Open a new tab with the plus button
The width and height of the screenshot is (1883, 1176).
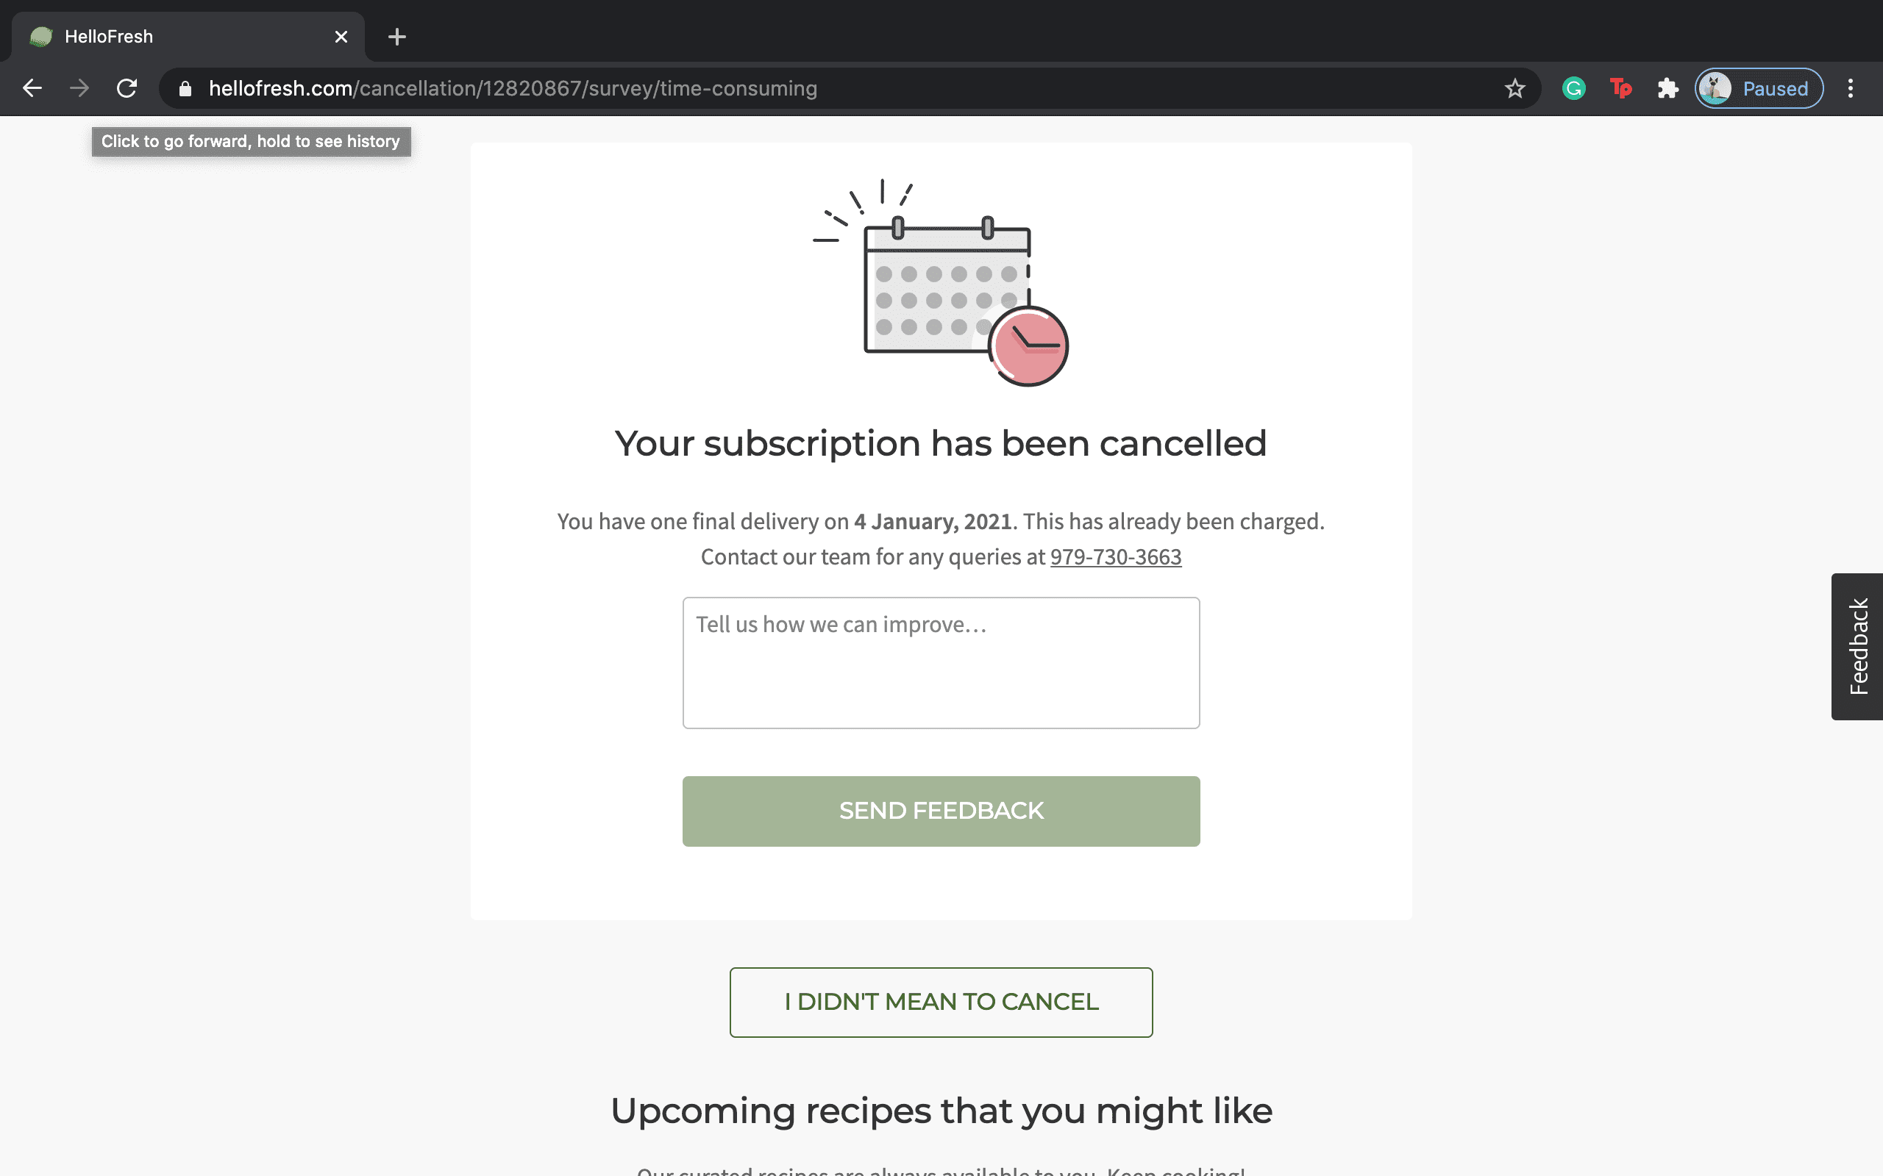click(397, 36)
